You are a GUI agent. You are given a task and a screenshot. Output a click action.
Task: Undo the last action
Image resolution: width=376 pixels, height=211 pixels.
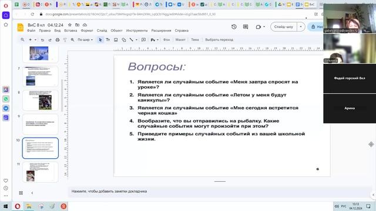pos(42,40)
